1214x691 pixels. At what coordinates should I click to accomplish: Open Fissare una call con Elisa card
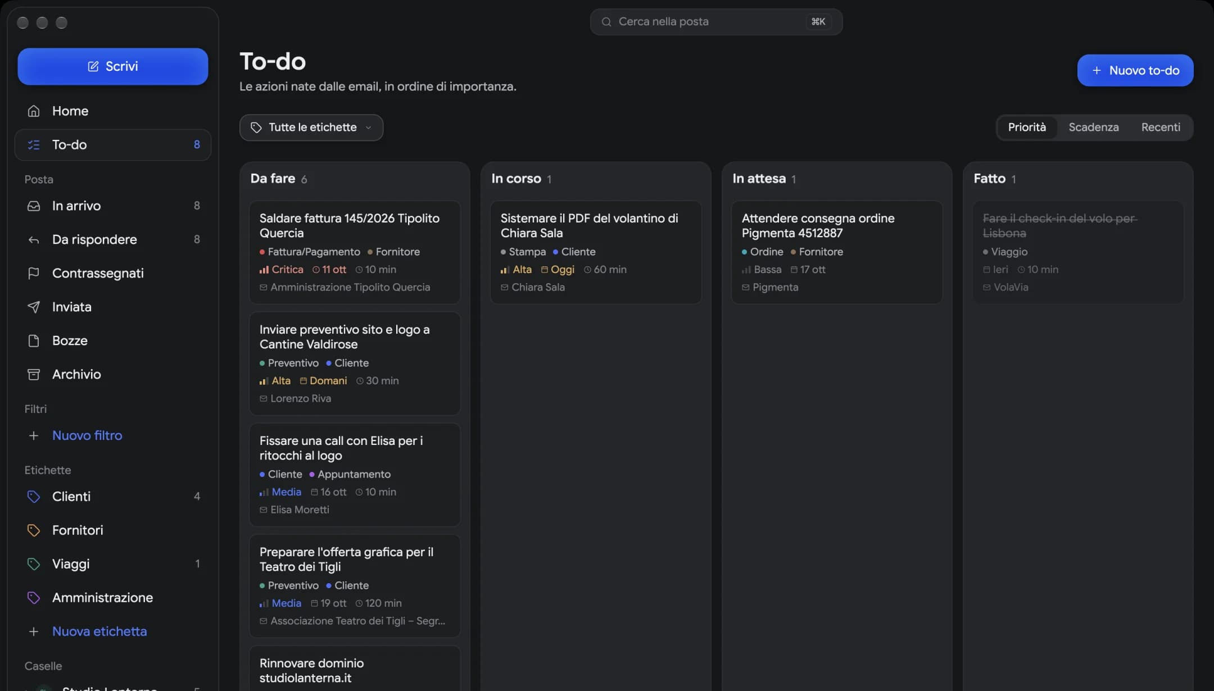point(355,475)
